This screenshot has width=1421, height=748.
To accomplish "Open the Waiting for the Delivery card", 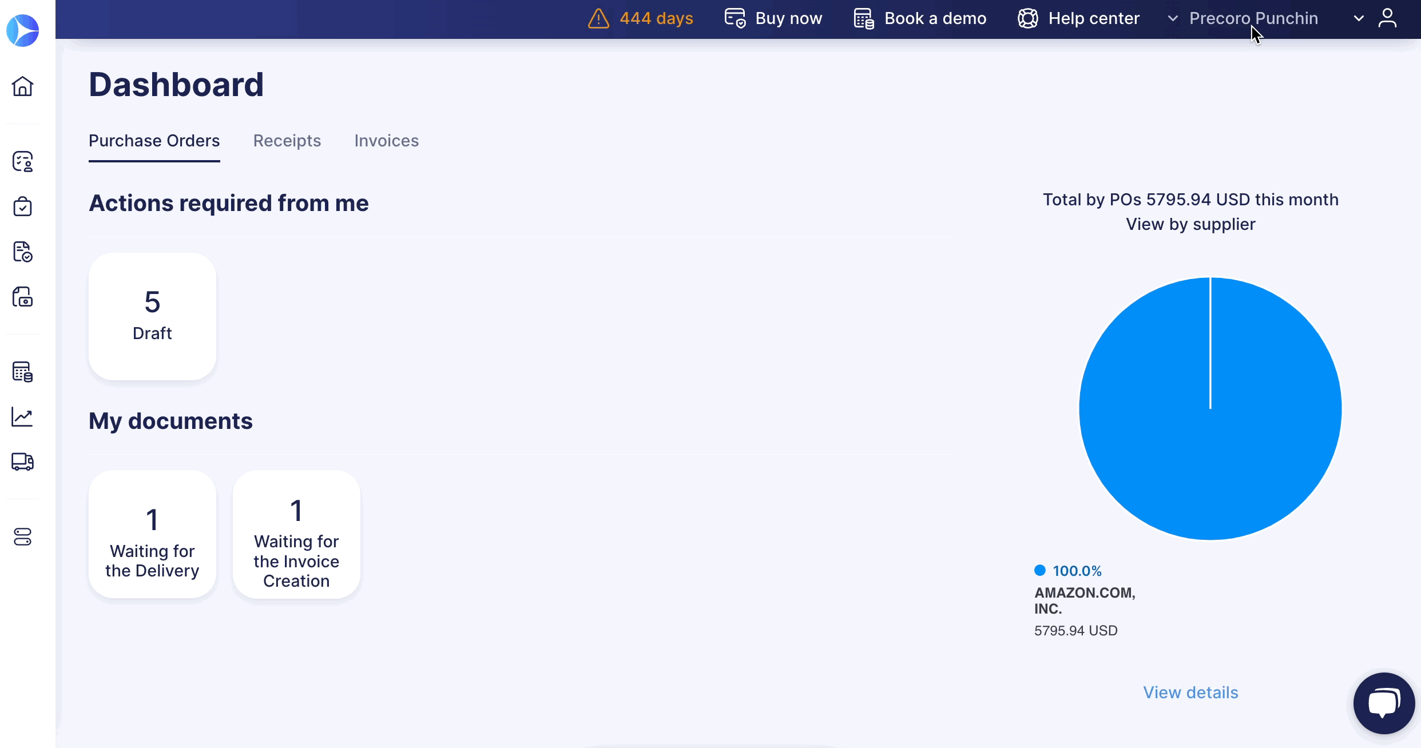I will coord(152,534).
